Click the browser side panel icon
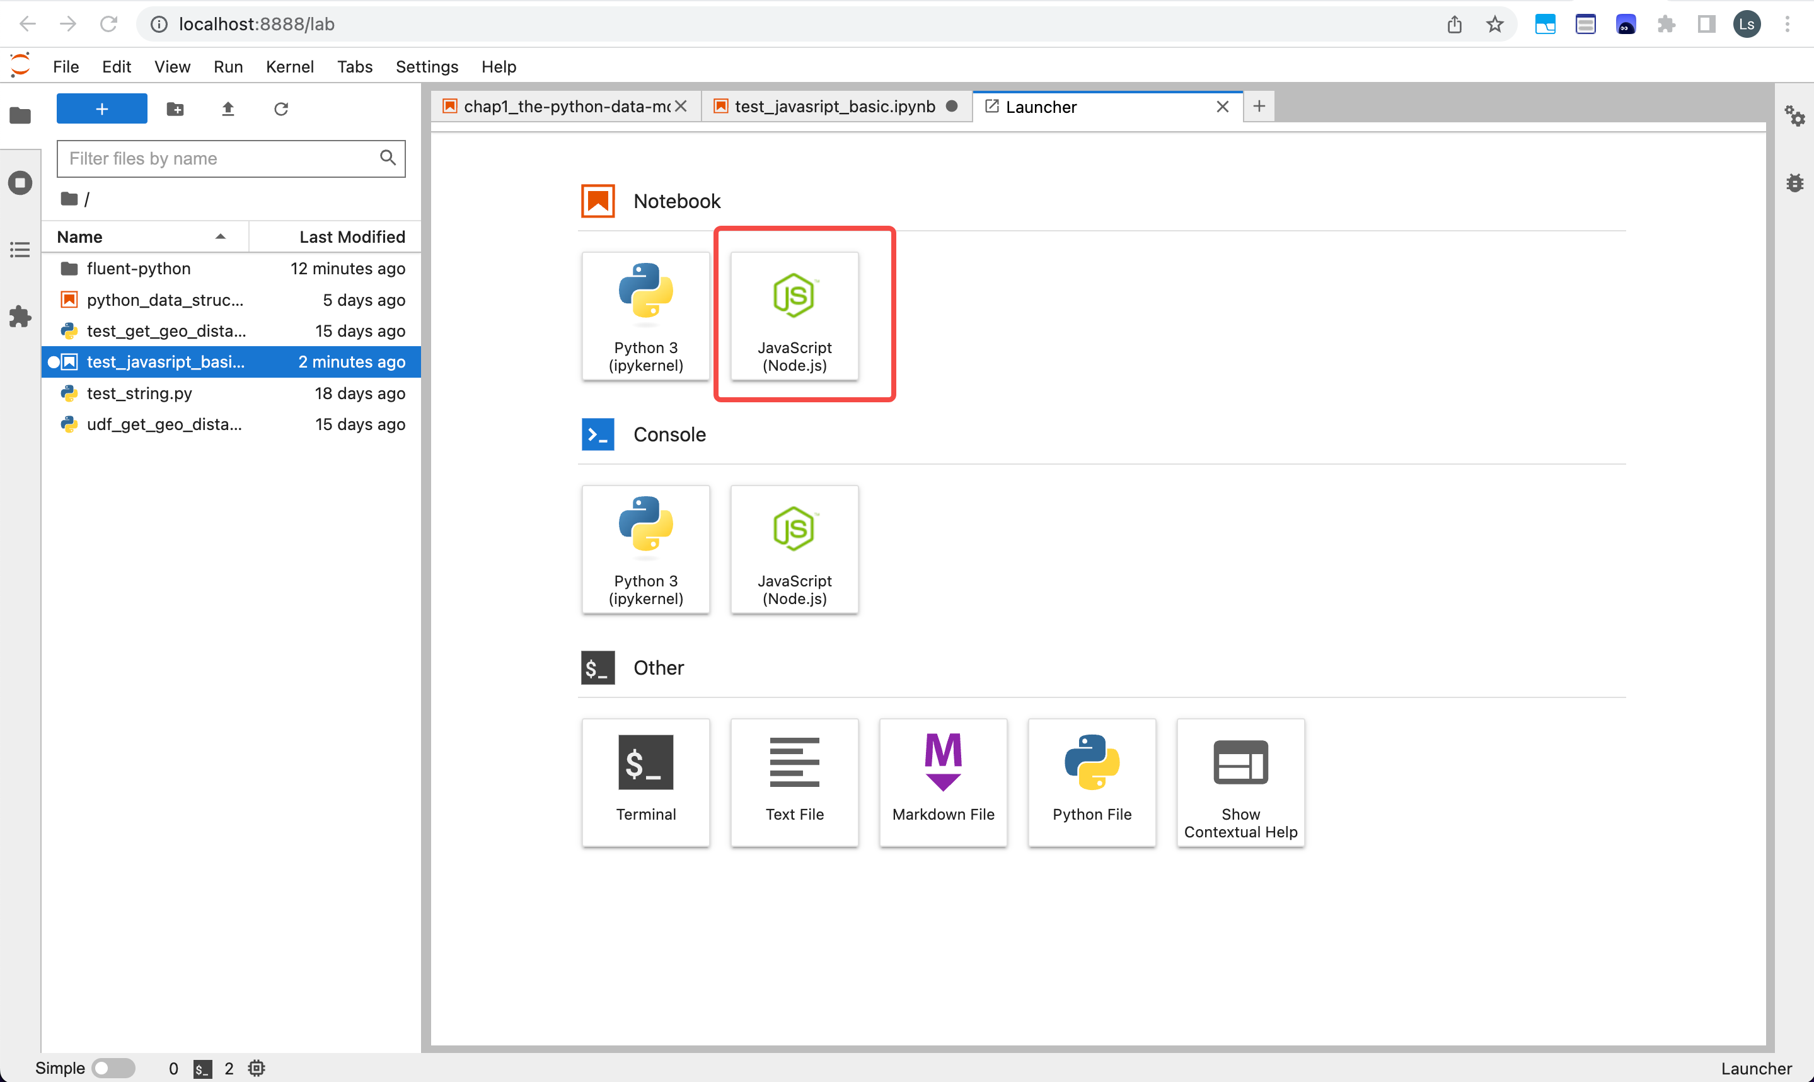 point(1706,24)
